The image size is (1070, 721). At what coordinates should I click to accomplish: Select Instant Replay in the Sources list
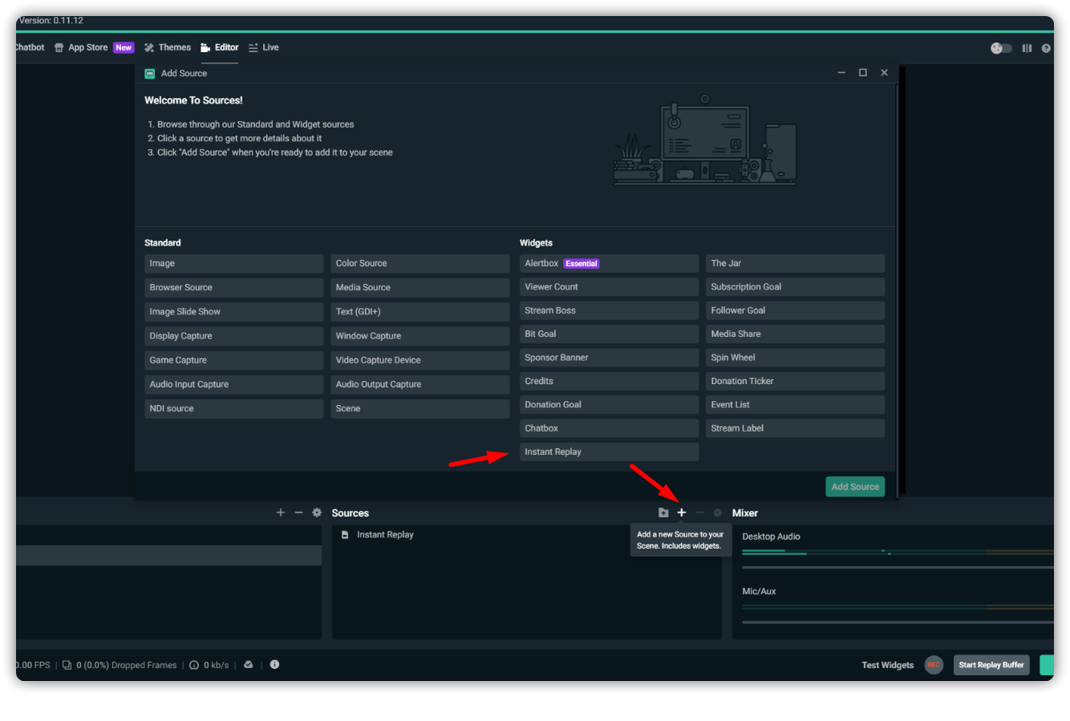pyautogui.click(x=385, y=535)
